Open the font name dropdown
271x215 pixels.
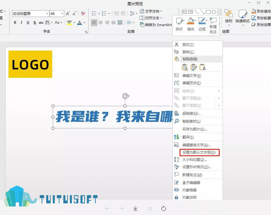click(47, 14)
